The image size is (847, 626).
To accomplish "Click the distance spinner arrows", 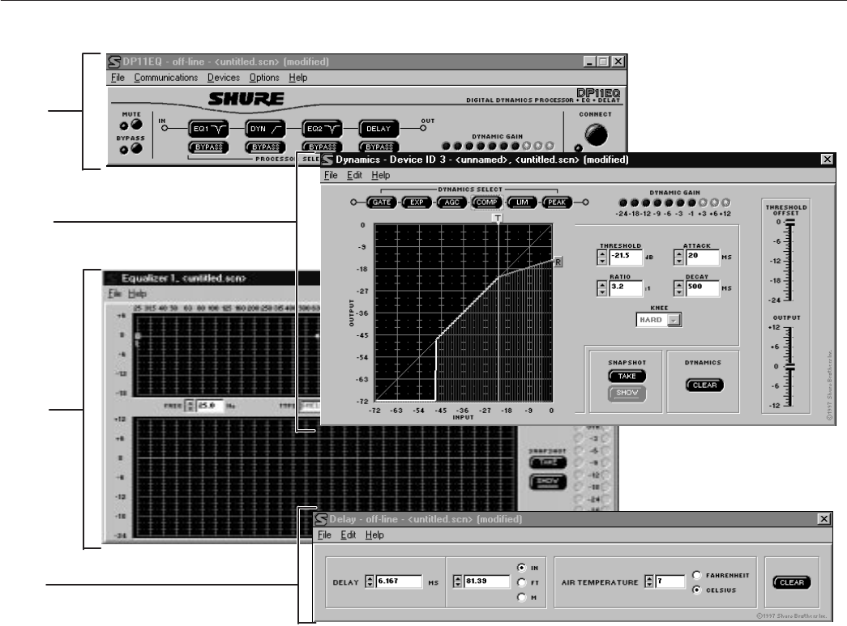I will pyautogui.click(x=457, y=581).
